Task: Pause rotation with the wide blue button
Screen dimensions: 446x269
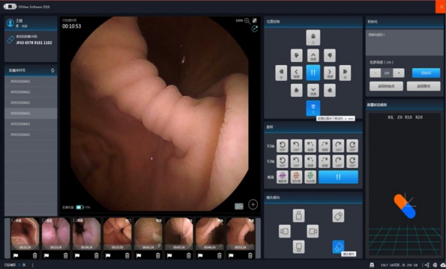Action: point(338,176)
